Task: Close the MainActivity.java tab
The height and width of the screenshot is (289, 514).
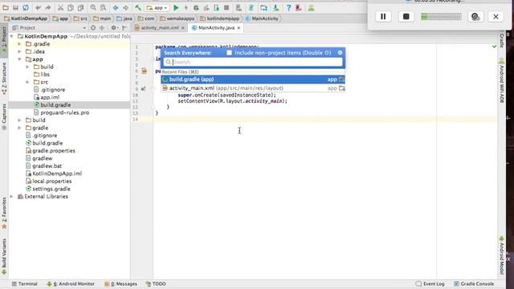Action: pyautogui.click(x=239, y=28)
